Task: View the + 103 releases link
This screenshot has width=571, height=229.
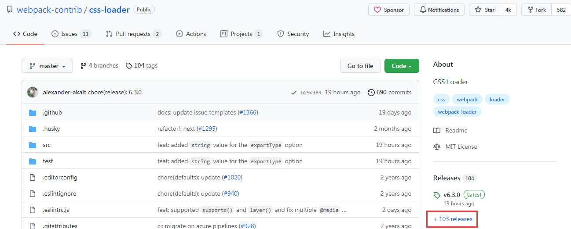Action: (x=453, y=219)
